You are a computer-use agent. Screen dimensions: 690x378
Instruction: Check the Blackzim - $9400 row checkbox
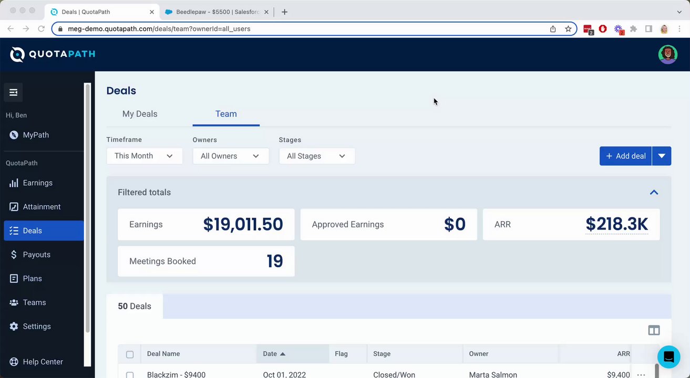point(130,375)
